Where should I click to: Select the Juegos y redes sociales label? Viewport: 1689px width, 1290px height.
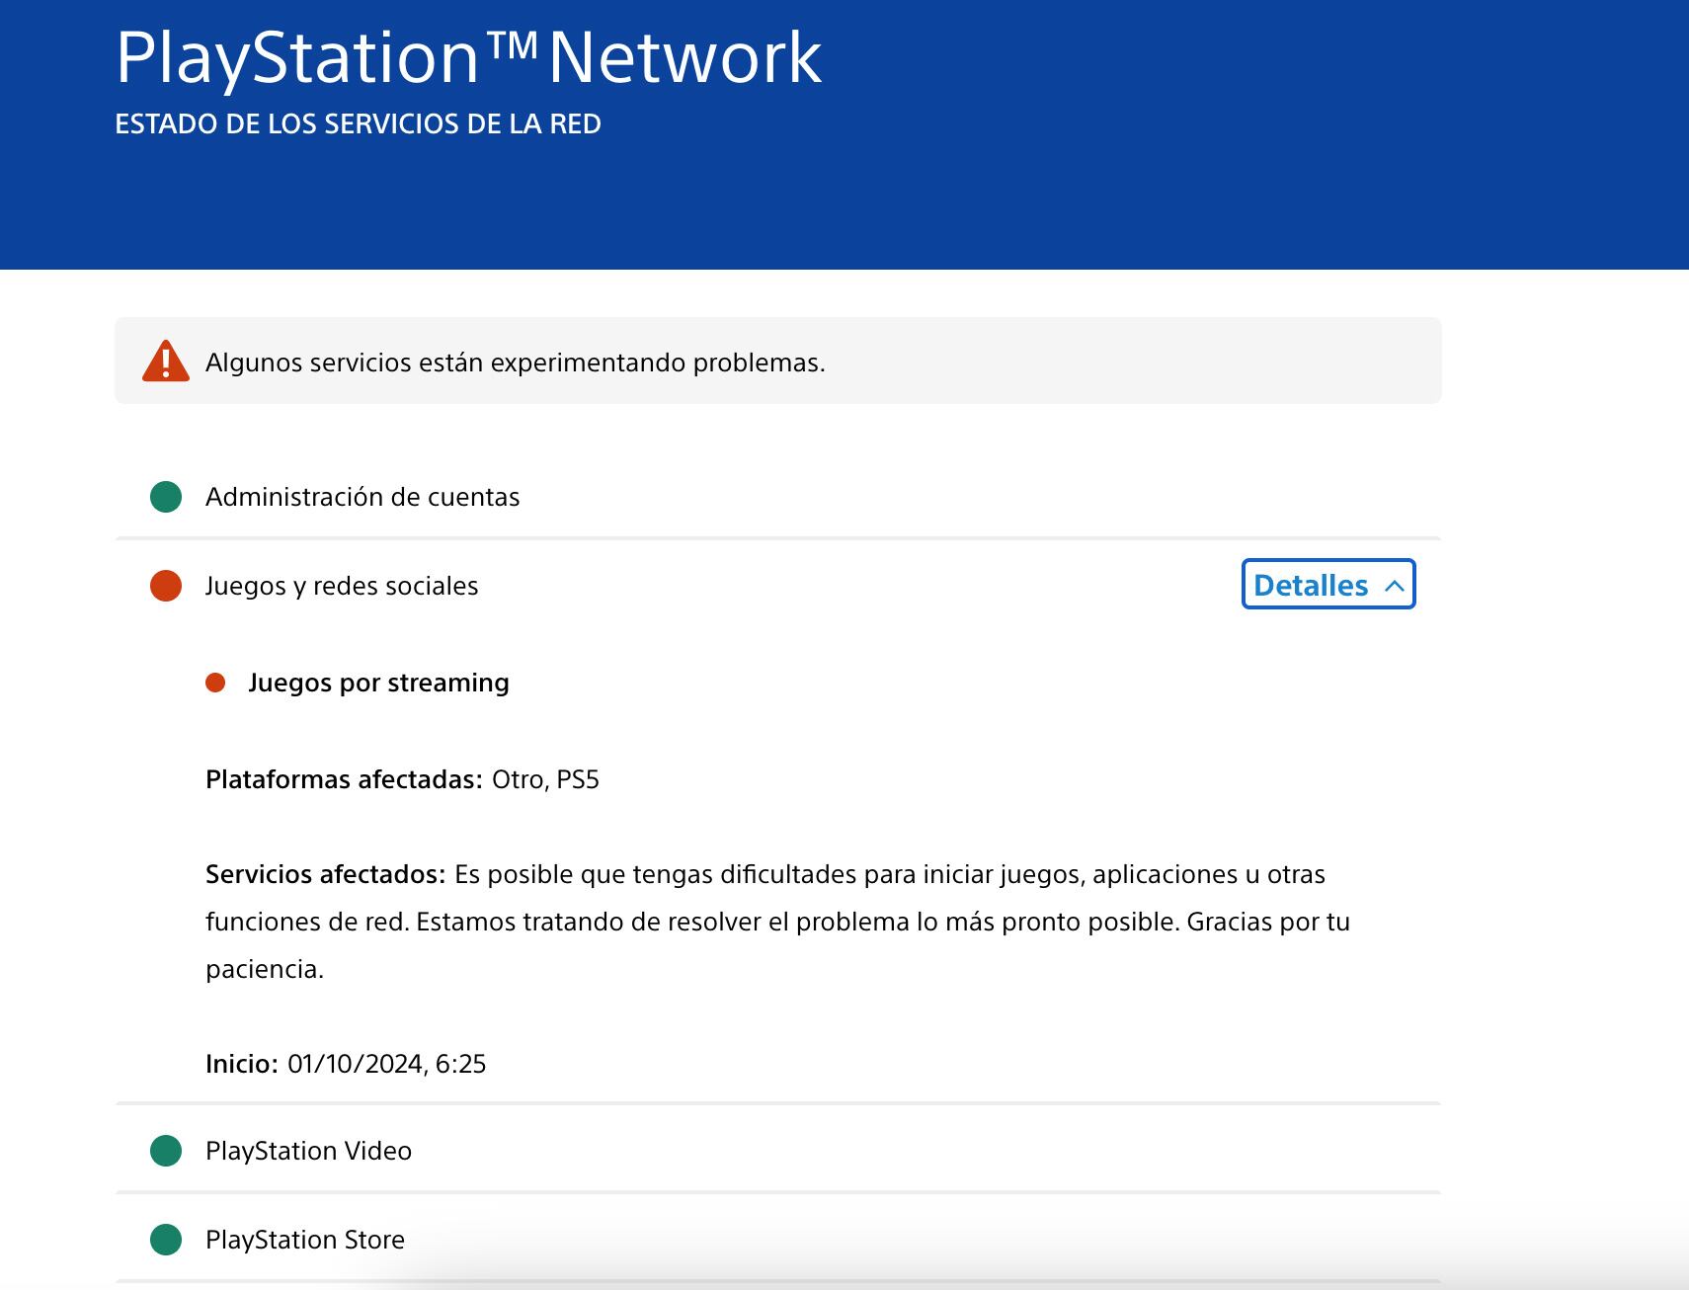[x=342, y=586]
